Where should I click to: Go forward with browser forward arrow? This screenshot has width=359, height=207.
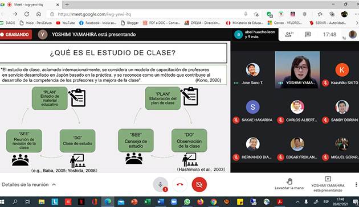(15, 14)
